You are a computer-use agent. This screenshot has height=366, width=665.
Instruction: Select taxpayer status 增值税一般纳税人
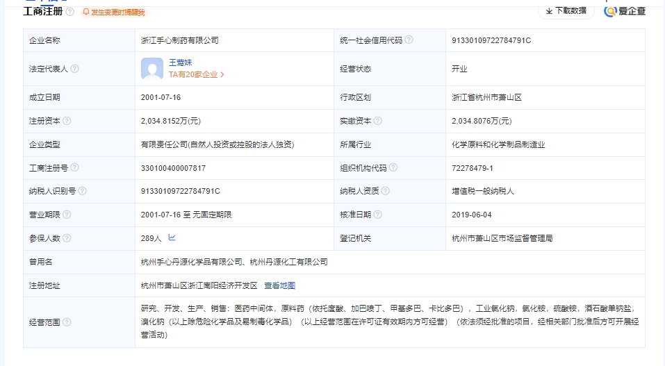pyautogui.click(x=483, y=191)
